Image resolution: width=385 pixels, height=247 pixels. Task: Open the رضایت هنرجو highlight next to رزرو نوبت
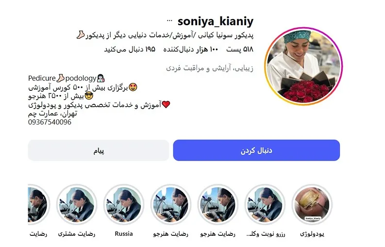[218, 204]
